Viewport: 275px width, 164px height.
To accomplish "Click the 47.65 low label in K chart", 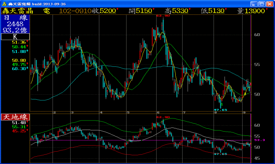I will tap(220, 110).
